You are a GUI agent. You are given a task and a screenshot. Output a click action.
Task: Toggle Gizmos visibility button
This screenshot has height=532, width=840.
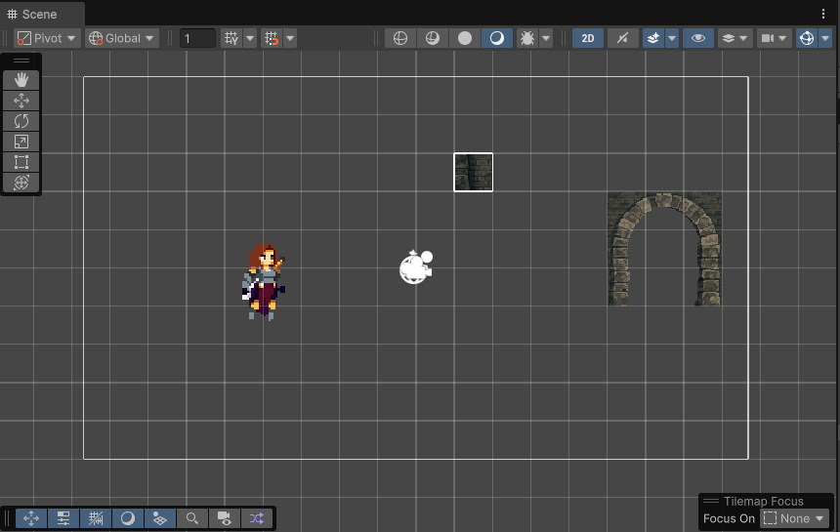(x=807, y=38)
